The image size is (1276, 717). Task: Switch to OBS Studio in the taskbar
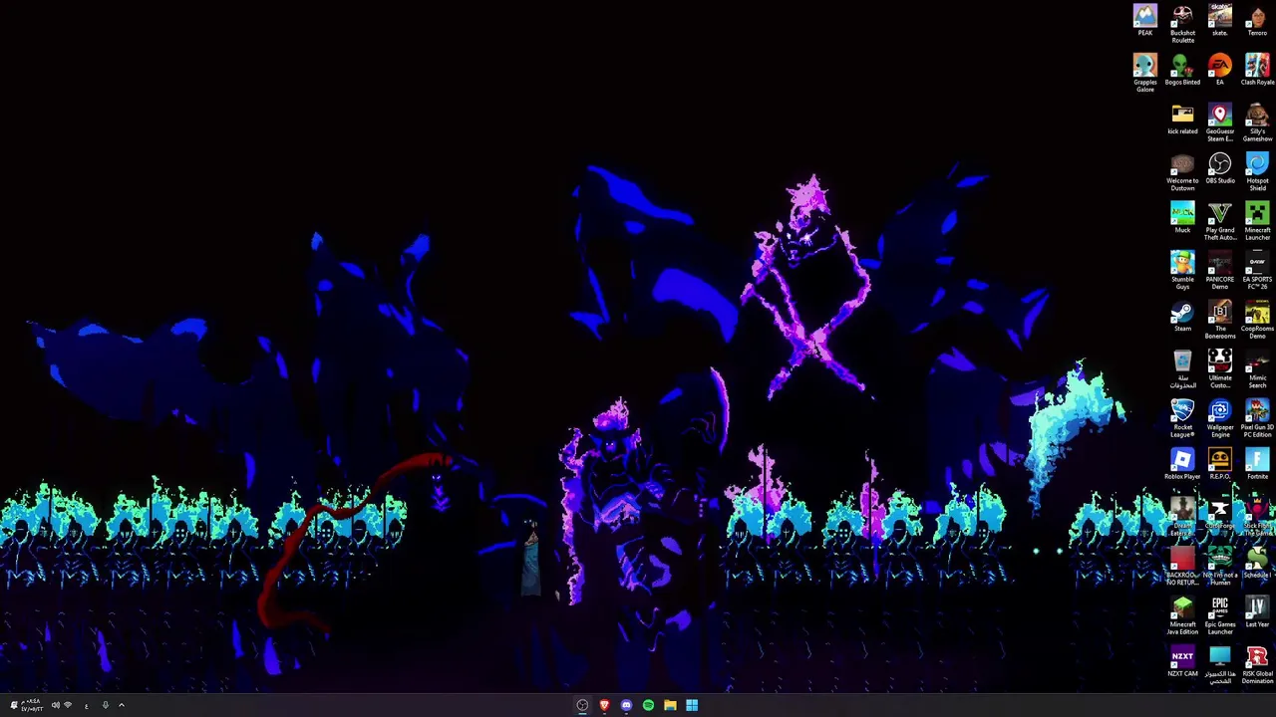[582, 705]
